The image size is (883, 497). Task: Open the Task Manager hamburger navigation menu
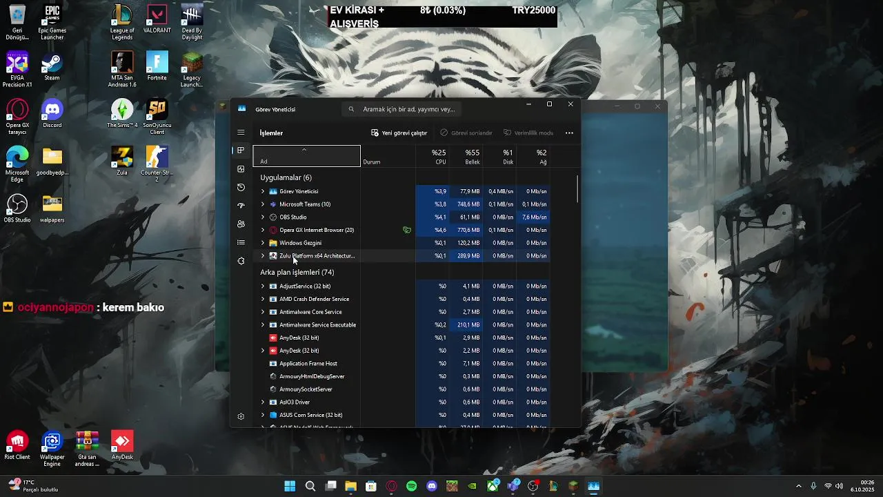[x=241, y=133]
